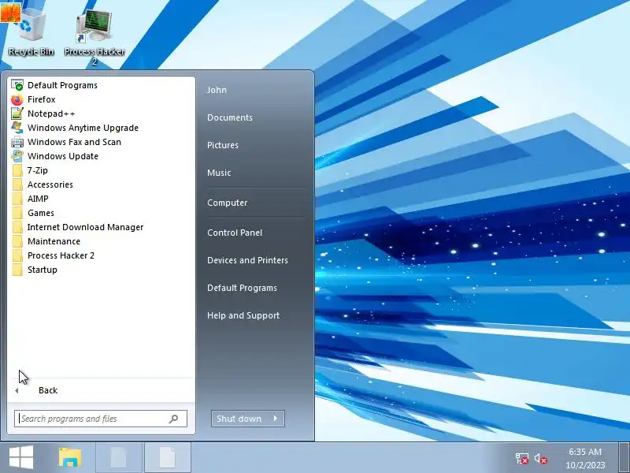Open Control Panel from the Start menu

[x=235, y=233]
